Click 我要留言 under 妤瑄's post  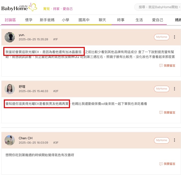pos(170,112)
